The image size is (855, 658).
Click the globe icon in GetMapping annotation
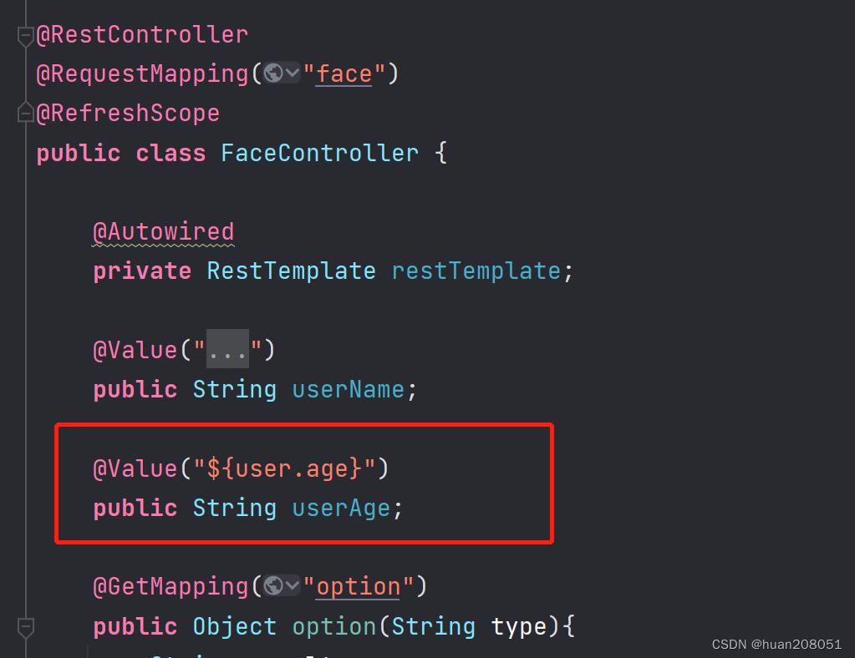[x=273, y=585]
